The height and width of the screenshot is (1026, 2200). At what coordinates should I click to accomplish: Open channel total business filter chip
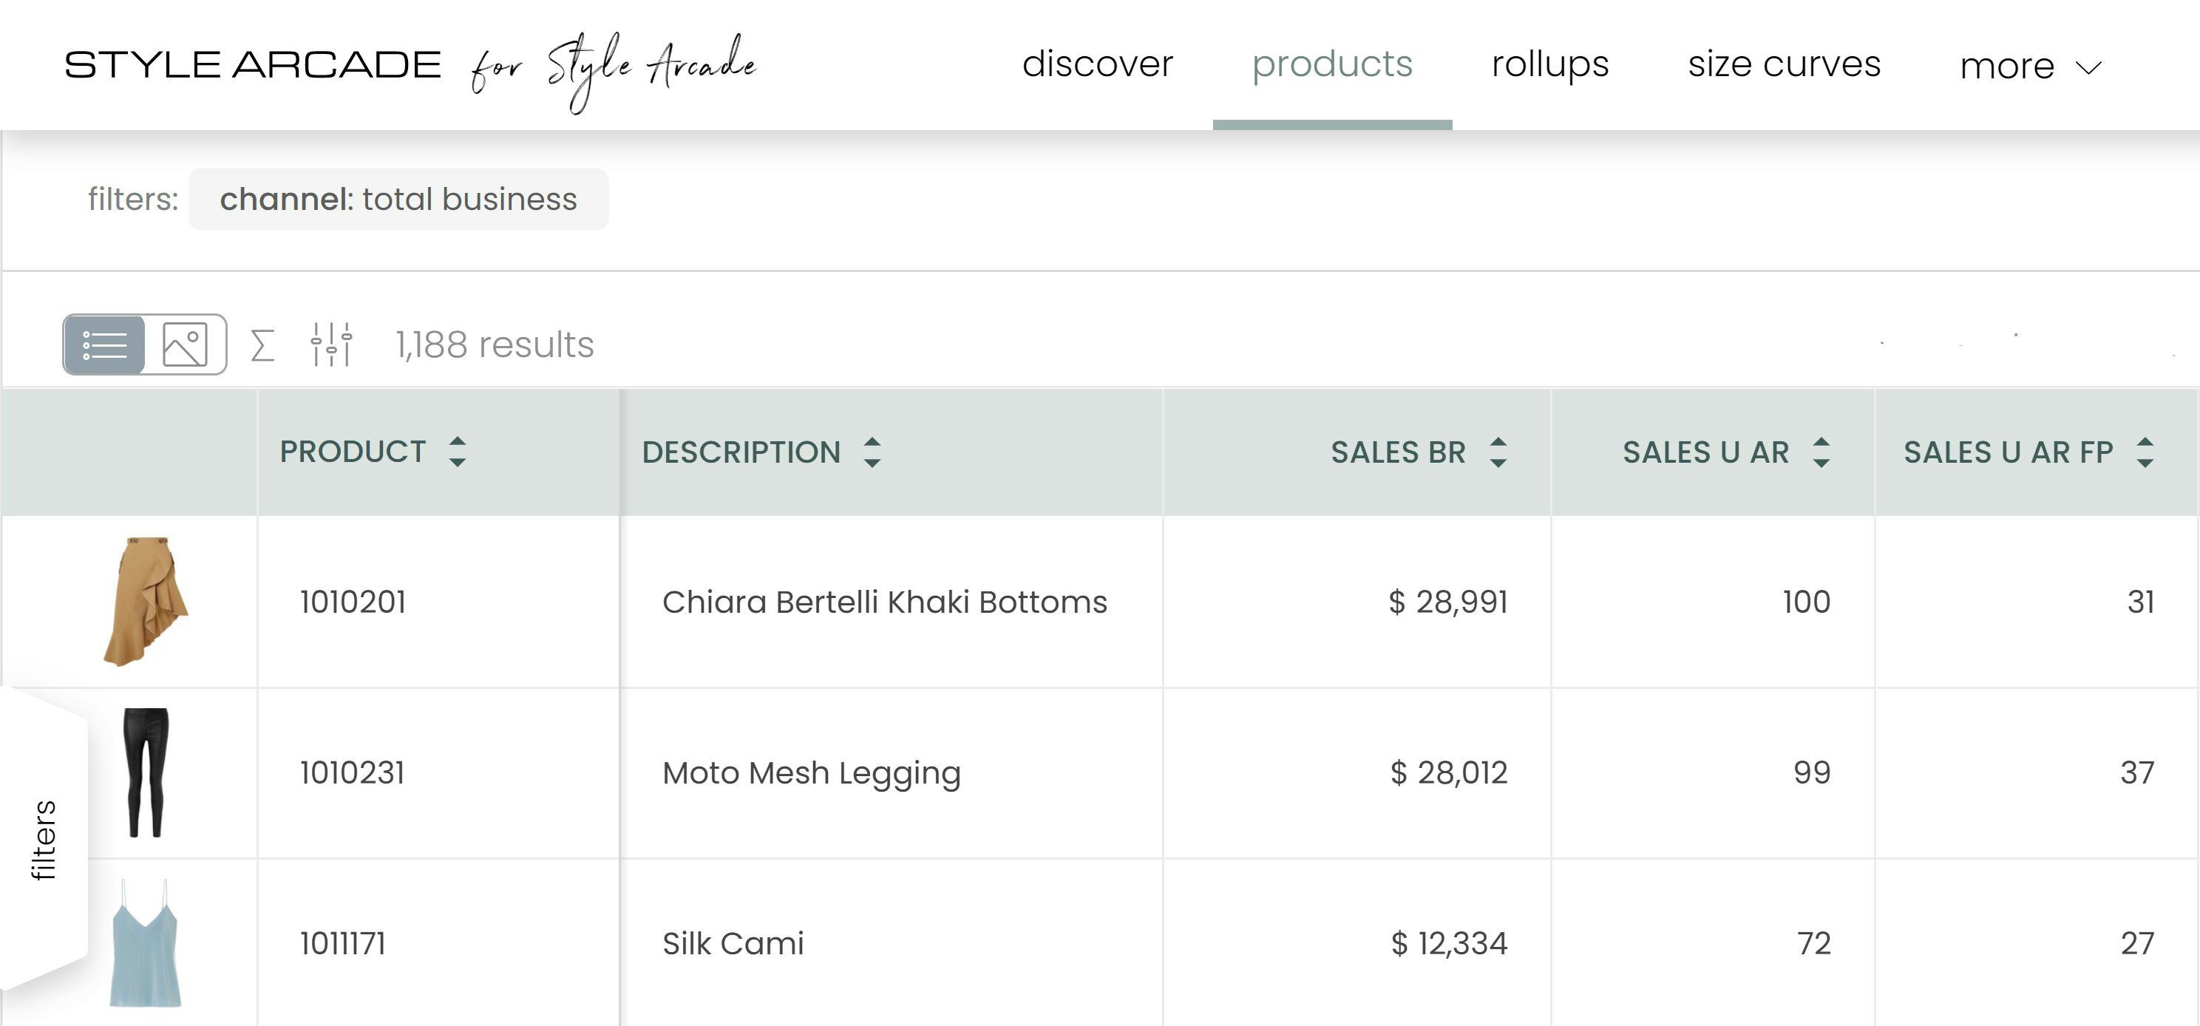click(x=398, y=199)
